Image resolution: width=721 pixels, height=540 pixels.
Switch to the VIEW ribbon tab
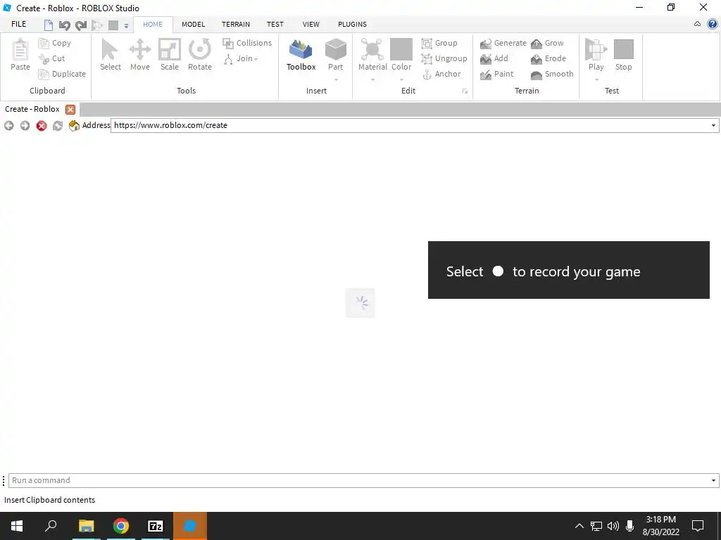tap(311, 25)
